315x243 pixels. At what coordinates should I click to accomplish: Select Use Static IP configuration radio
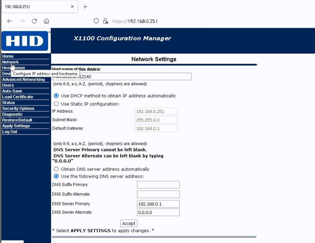[56, 104]
